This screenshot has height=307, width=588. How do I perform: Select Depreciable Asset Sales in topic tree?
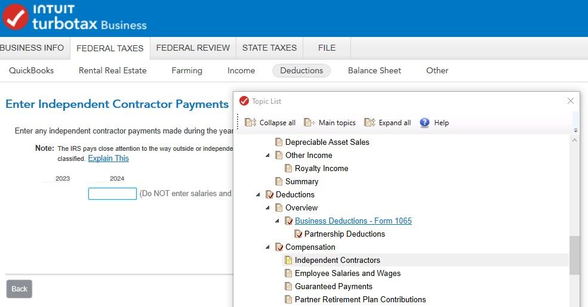[x=327, y=142]
